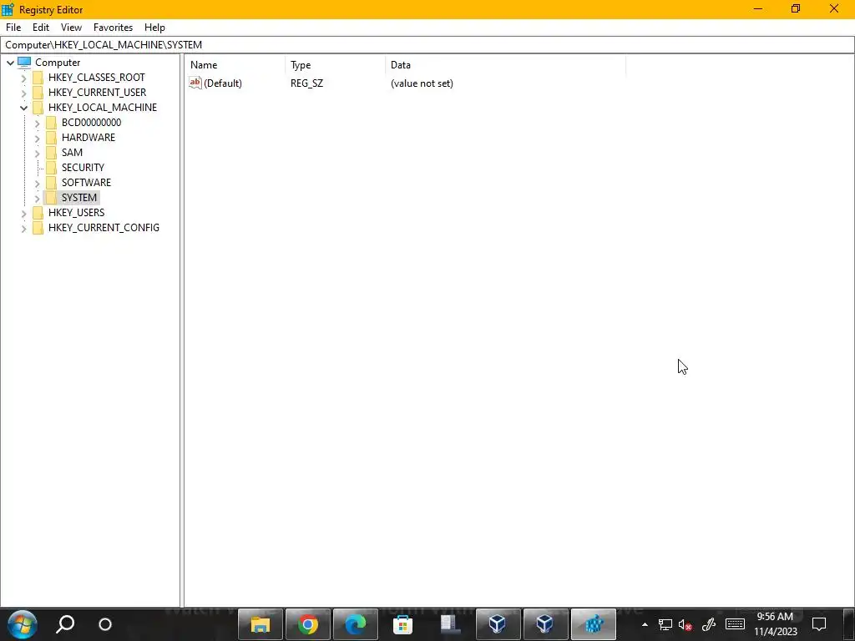Image resolution: width=855 pixels, height=641 pixels.
Task: Open the View menu
Action: pyautogui.click(x=72, y=28)
